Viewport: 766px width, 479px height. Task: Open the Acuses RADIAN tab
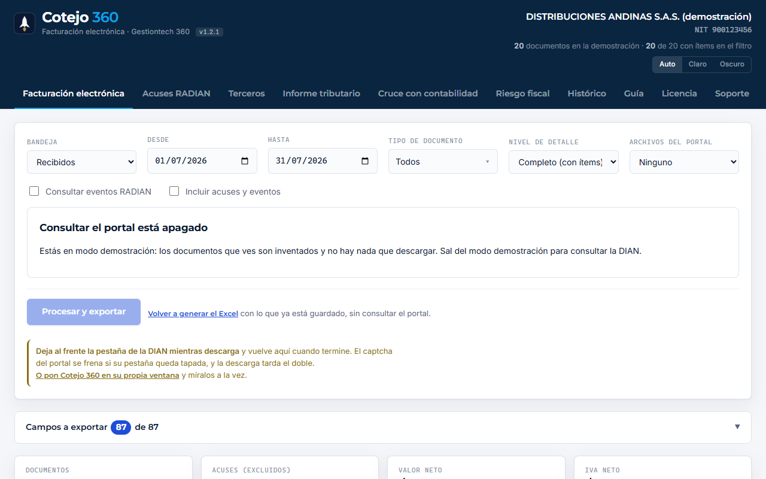(x=177, y=93)
